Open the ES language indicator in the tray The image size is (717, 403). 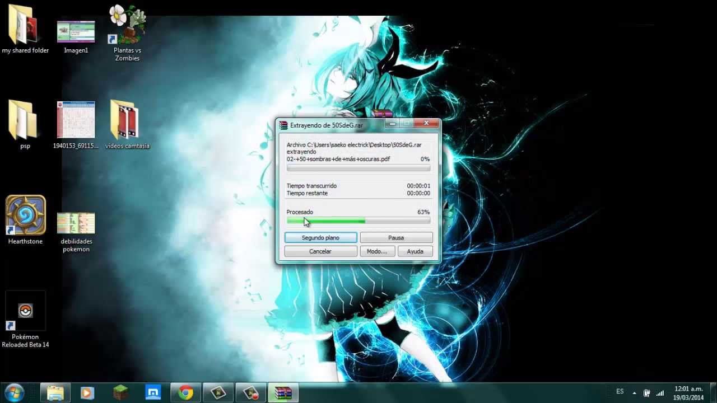pyautogui.click(x=620, y=391)
